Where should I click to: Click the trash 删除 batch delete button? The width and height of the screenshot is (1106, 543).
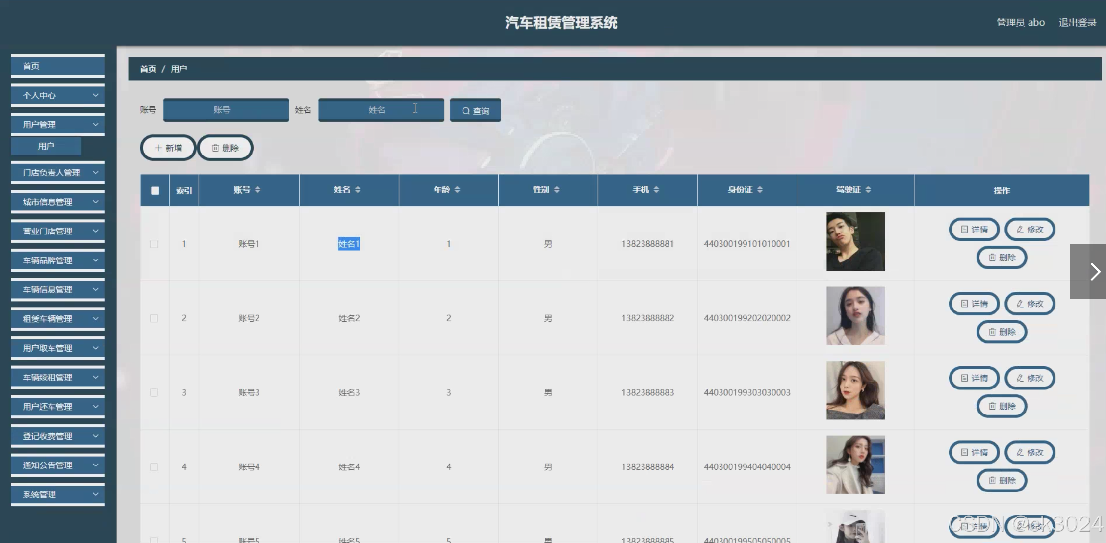tap(225, 148)
